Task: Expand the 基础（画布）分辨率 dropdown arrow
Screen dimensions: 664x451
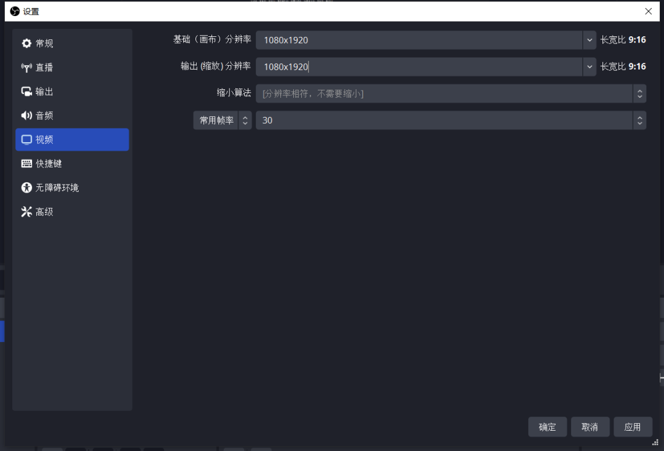Action: click(x=590, y=40)
